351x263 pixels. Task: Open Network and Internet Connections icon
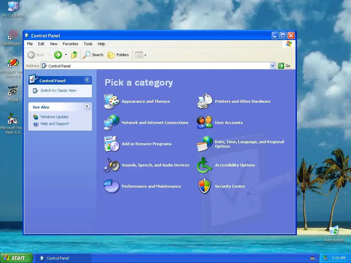[111, 122]
